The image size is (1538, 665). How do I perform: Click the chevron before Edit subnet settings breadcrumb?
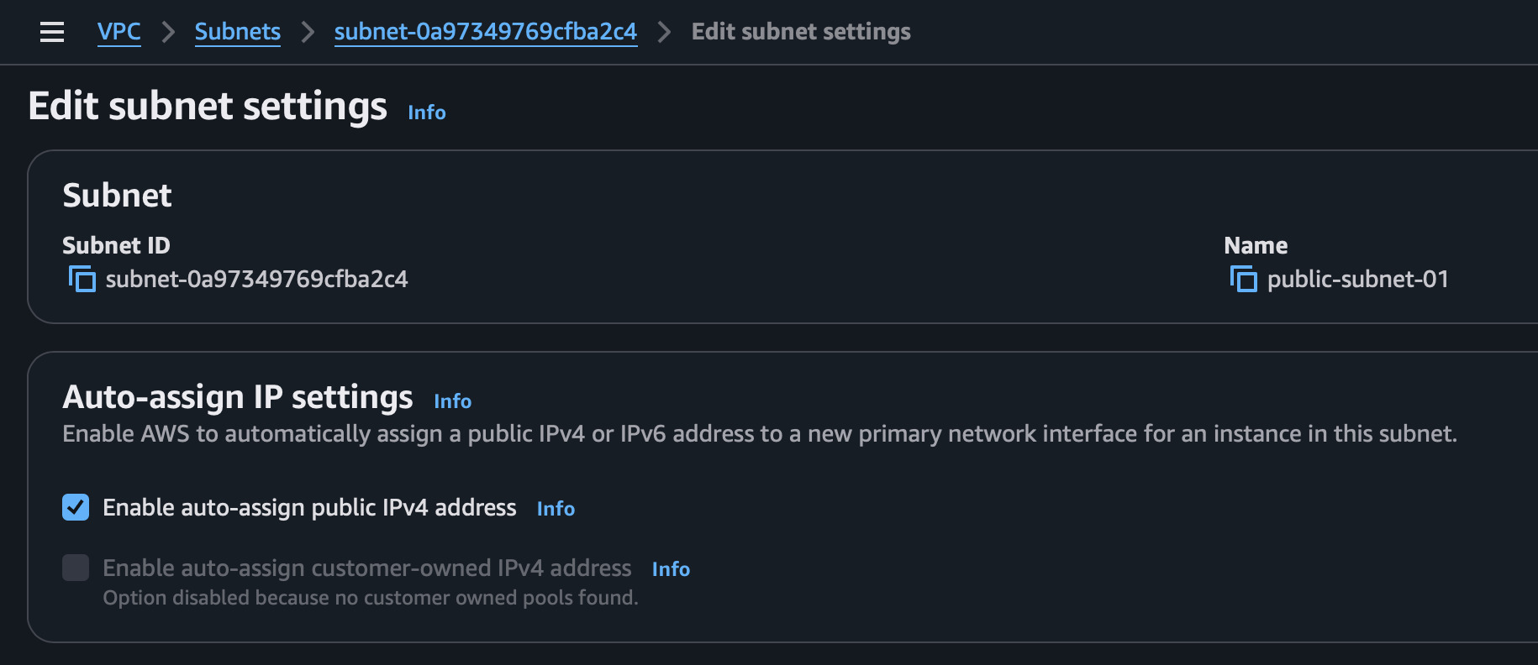pyautogui.click(x=665, y=32)
